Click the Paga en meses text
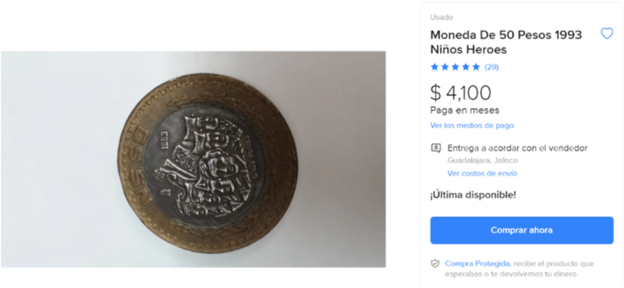The width and height of the screenshot is (624, 288). pyautogui.click(x=465, y=110)
